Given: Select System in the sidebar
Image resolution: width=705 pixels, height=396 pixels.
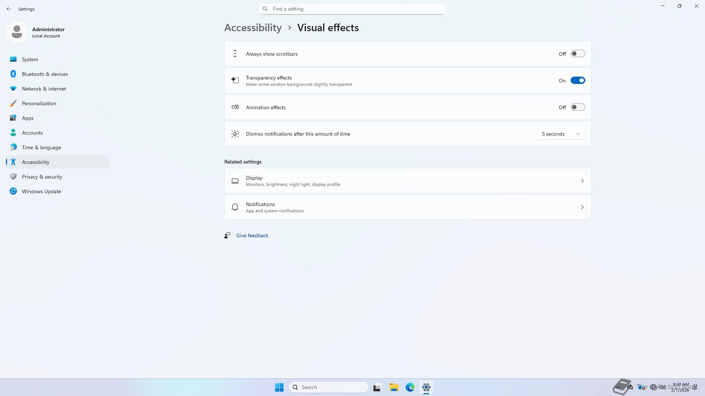Looking at the screenshot, I should (x=30, y=59).
